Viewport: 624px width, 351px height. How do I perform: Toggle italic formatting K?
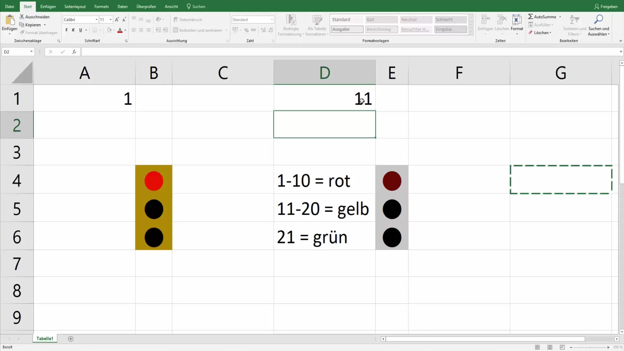click(x=73, y=30)
